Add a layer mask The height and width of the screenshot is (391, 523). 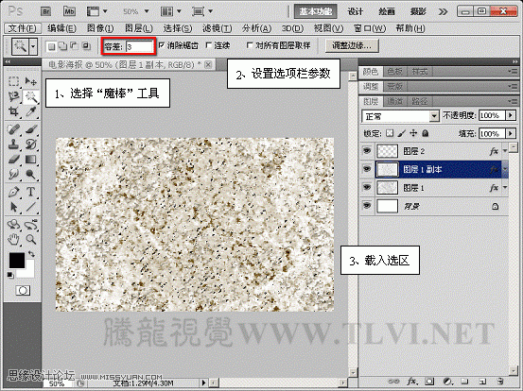[x=430, y=382]
